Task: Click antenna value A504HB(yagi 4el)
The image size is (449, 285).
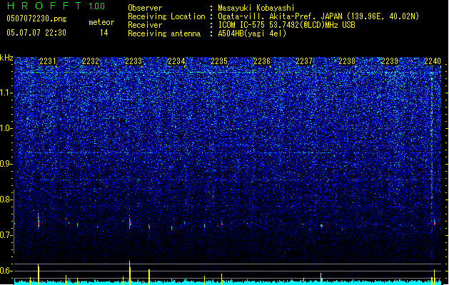Action: (x=252, y=33)
